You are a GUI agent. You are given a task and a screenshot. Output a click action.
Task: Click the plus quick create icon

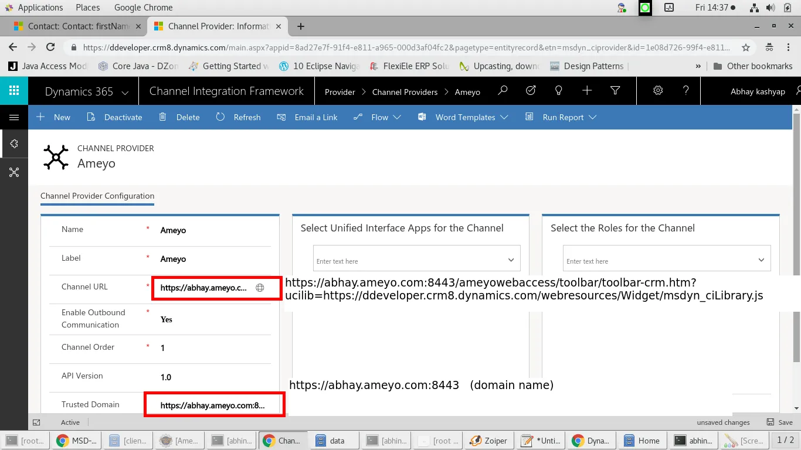point(587,91)
